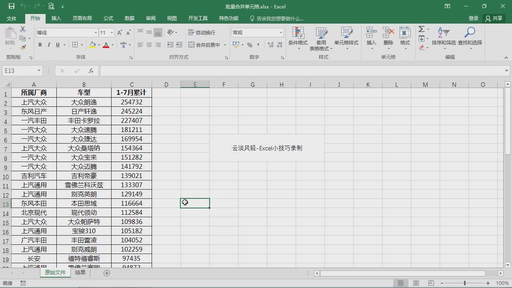Screen dimensions: 512x288
Task: Open Find & Select (查找和选择) menu
Action: pos(470,39)
